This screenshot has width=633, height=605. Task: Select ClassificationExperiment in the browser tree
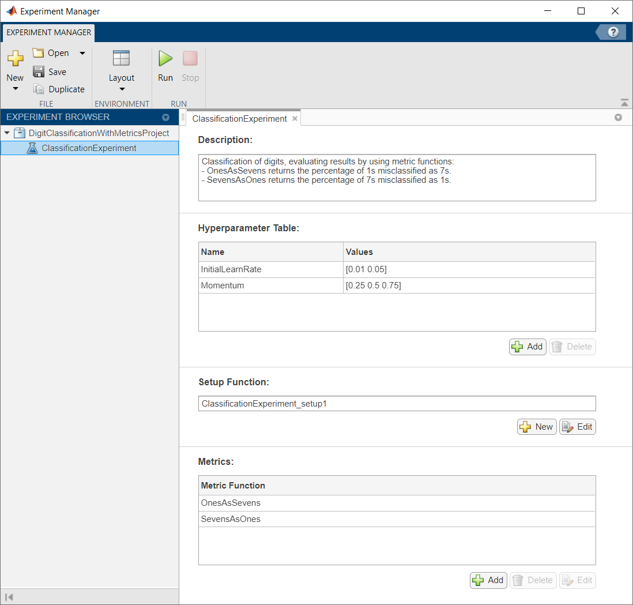pos(89,148)
